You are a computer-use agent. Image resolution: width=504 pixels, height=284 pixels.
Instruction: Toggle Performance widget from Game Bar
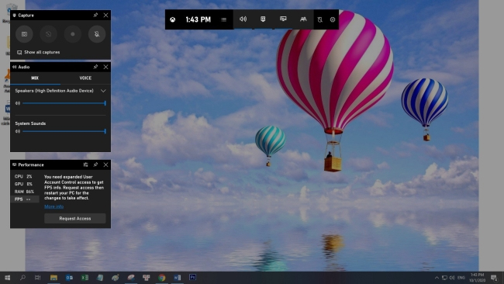coord(283,19)
